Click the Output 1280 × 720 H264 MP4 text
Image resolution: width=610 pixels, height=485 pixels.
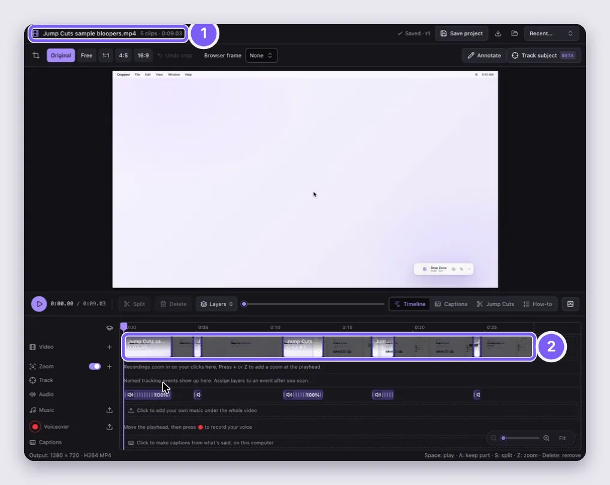point(70,455)
